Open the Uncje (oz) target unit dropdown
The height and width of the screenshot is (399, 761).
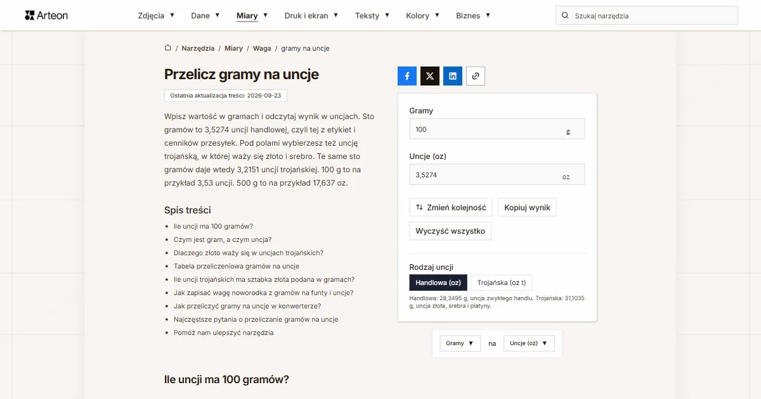point(529,343)
